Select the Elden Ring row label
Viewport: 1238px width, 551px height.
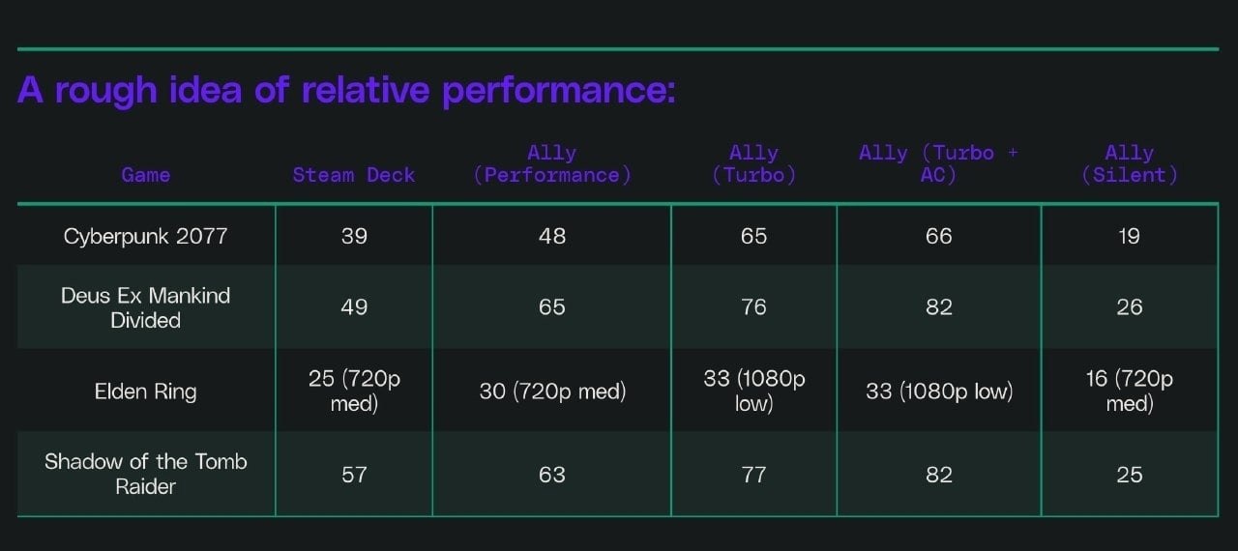coord(145,391)
